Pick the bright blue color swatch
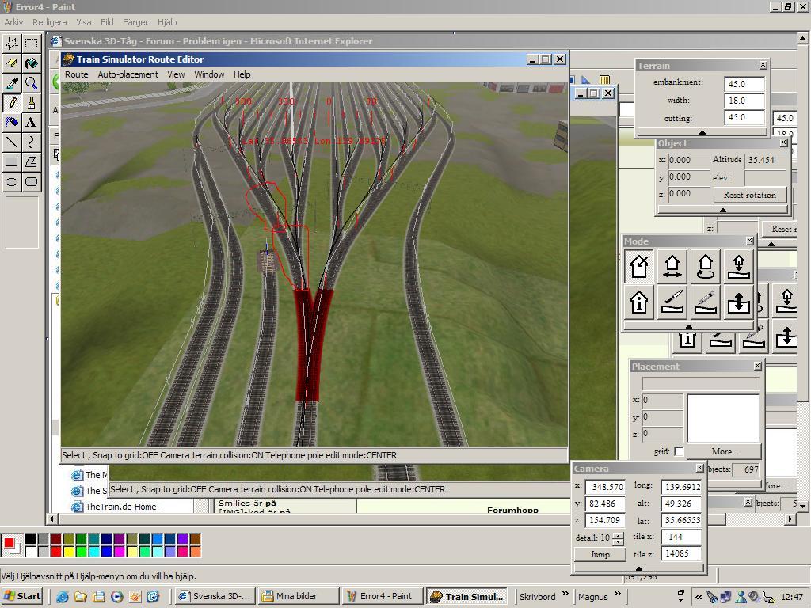The image size is (811, 608). pyautogui.click(x=107, y=551)
